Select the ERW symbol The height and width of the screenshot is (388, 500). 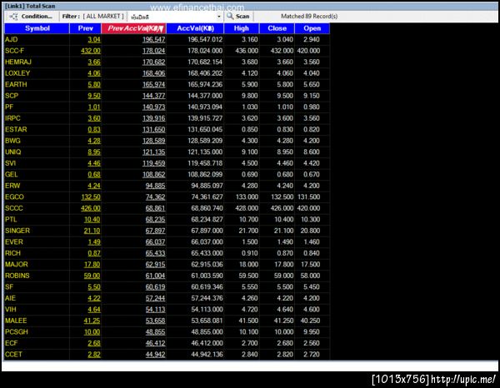[x=12, y=186]
